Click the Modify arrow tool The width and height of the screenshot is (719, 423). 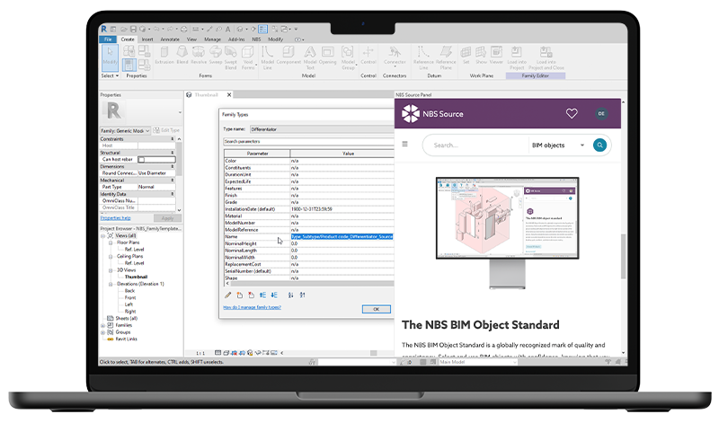pos(110,58)
